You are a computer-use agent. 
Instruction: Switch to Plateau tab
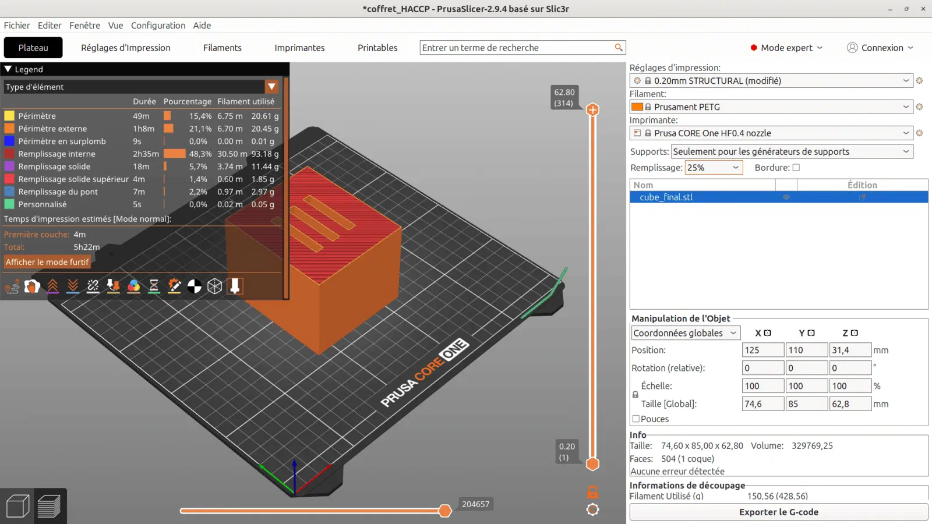(x=33, y=48)
